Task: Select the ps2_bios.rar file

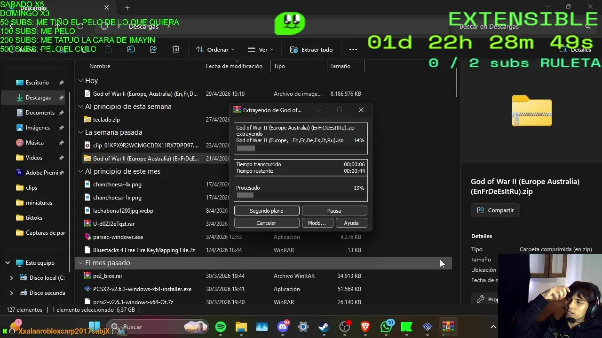Action: point(108,276)
